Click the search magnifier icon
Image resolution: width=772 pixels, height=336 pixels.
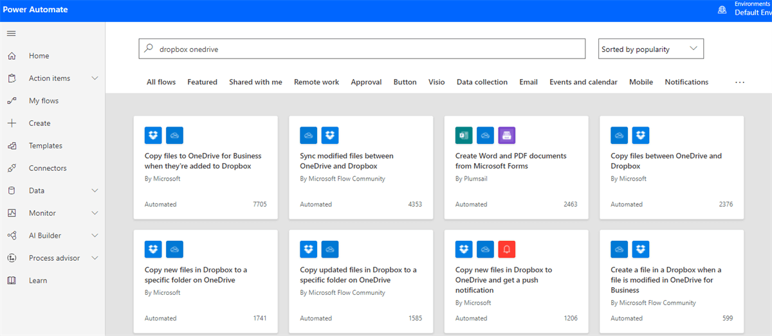click(149, 49)
